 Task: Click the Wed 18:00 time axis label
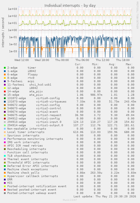click(42, 60)
